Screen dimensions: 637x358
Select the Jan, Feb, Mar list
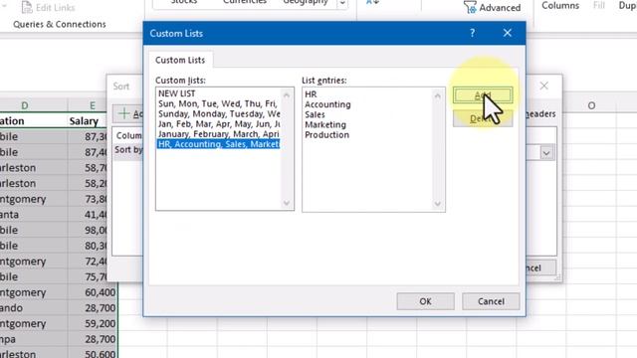click(x=218, y=123)
